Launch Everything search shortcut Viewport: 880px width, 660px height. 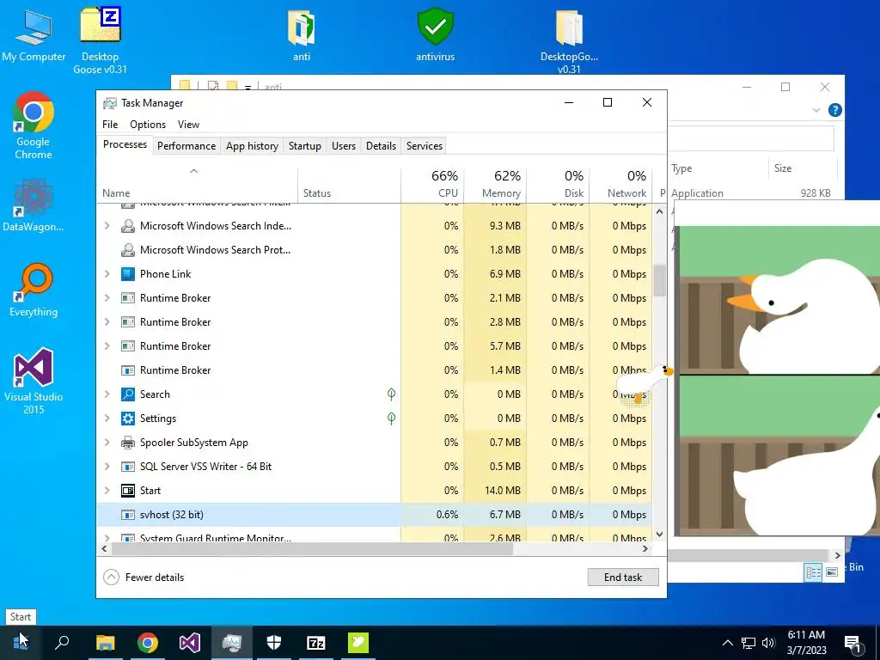[34, 290]
